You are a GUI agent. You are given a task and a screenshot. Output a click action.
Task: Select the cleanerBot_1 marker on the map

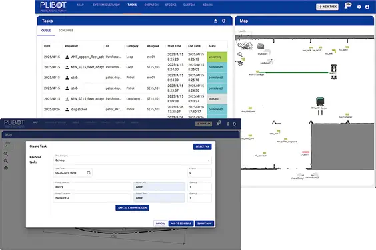300,175
